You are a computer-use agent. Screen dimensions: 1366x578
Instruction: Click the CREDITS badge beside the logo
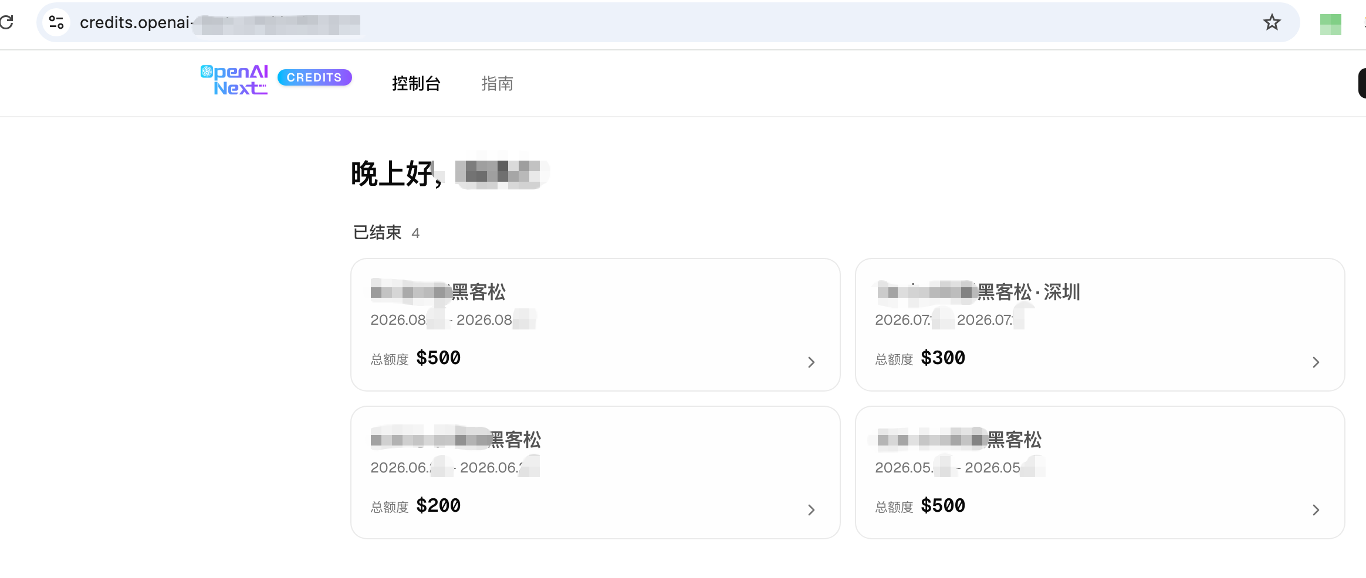[x=315, y=77]
